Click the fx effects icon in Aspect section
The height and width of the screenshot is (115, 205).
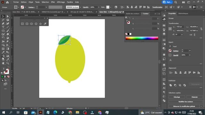(170, 60)
